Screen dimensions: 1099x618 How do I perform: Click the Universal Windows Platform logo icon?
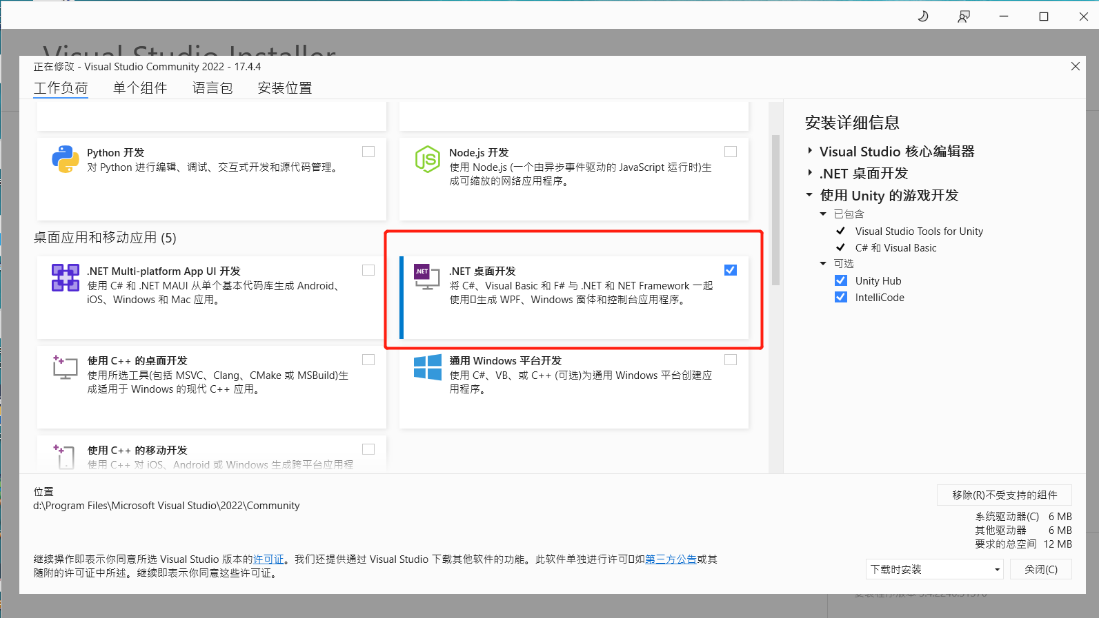pyautogui.click(x=428, y=367)
